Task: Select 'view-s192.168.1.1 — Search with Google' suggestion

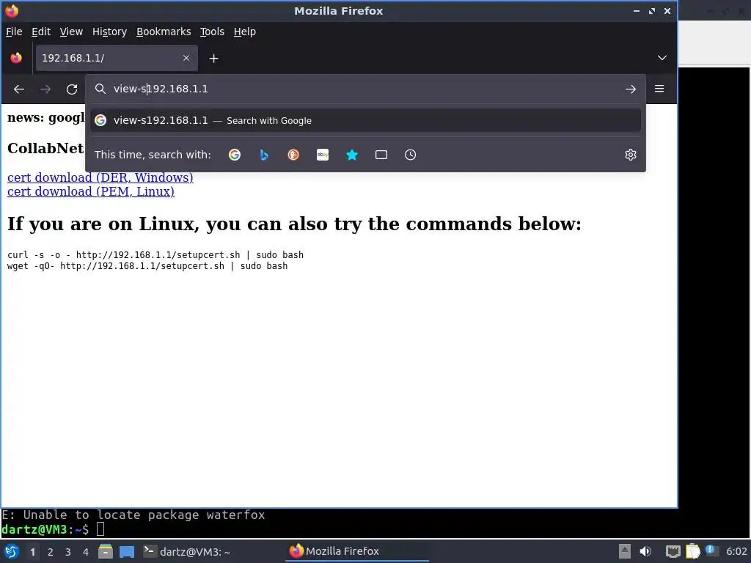Action: 365,121
